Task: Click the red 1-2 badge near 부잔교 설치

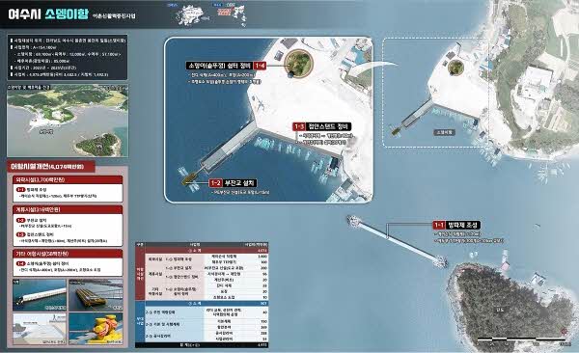Action: click(215, 183)
